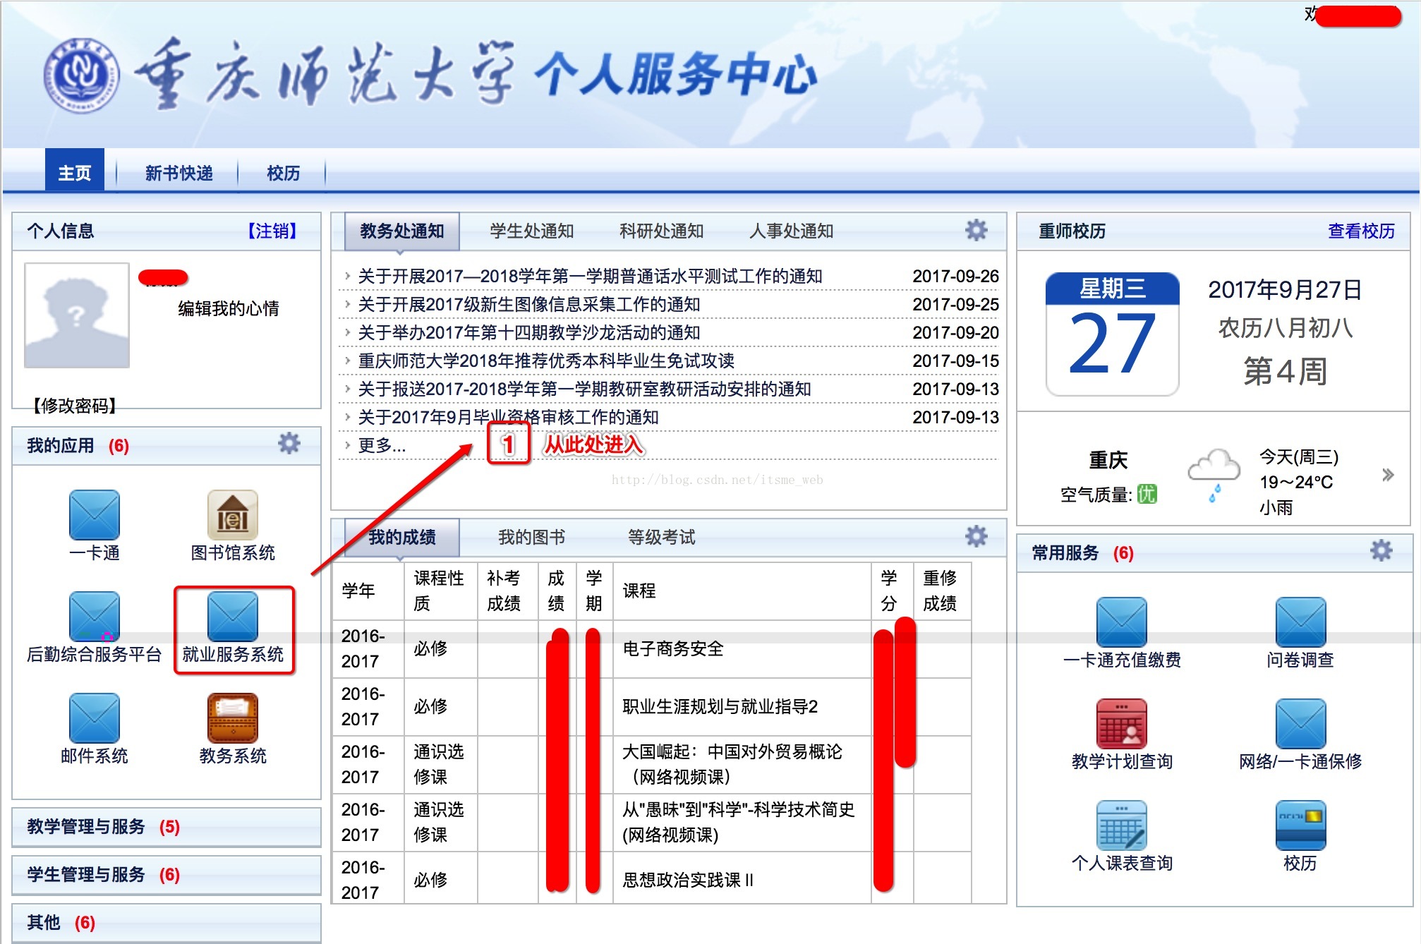Open 教学计划查询 calendar icon
Screen dimensions: 1421x944
click(x=1121, y=724)
